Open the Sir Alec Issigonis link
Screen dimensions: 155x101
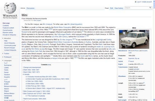(66, 40)
